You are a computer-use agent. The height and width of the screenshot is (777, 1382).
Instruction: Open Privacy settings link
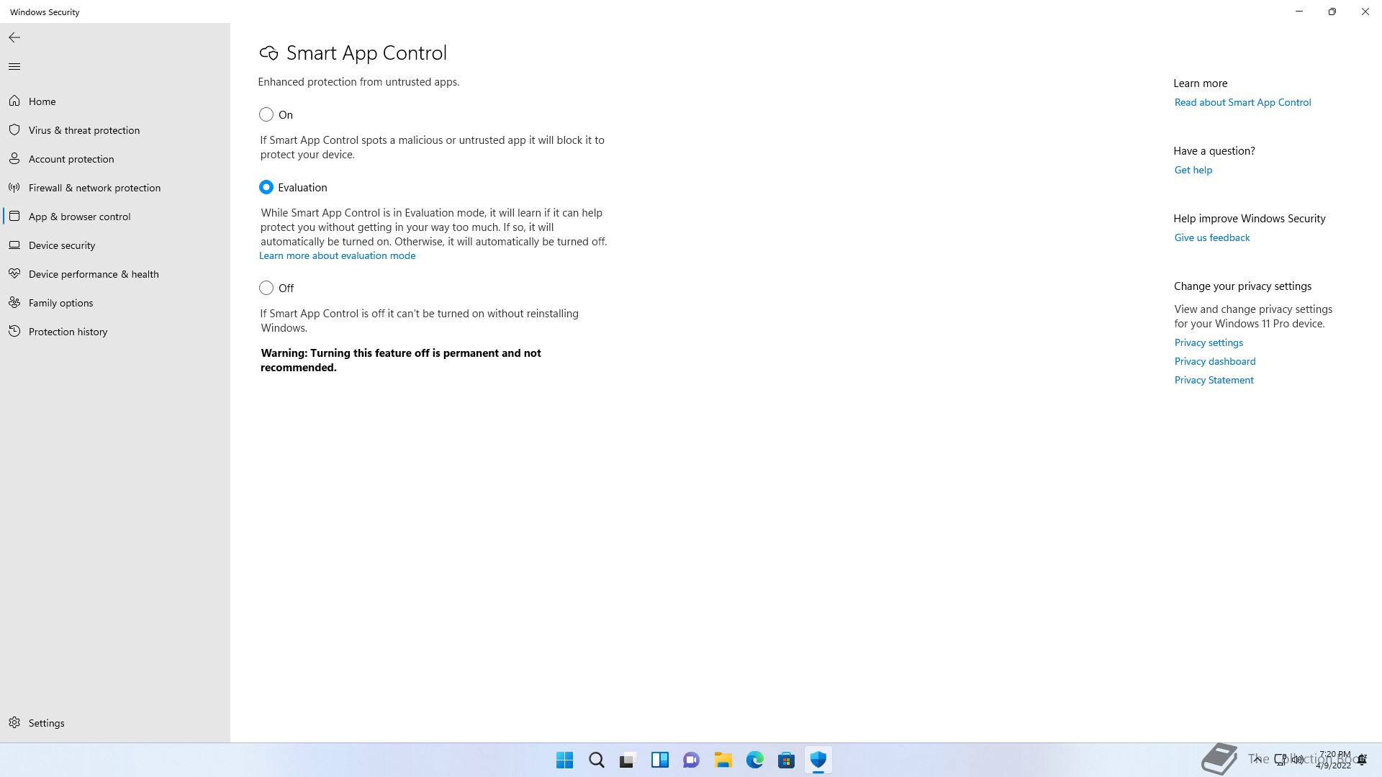1209,342
